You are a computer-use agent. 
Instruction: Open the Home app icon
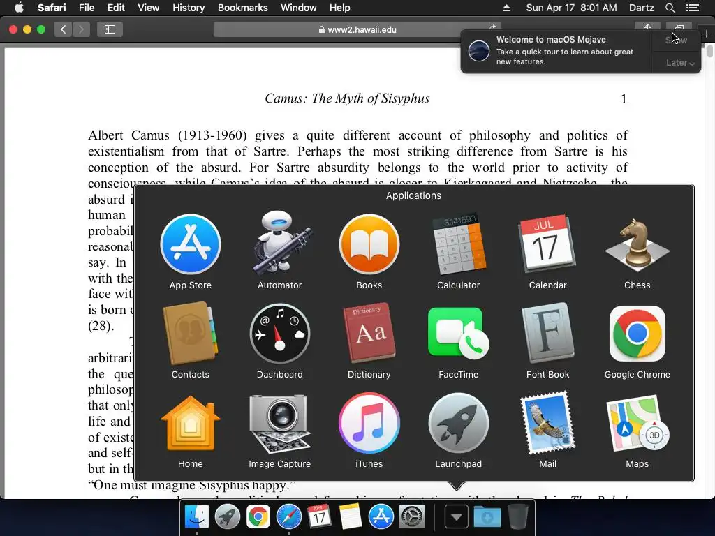(191, 424)
